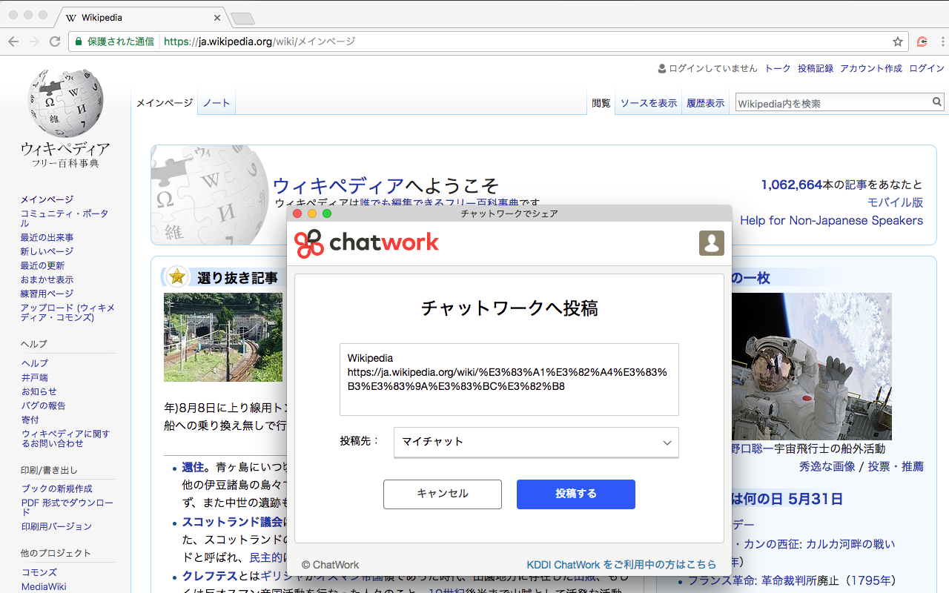Screen dimensions: 949x593
Task: Click the featured article gold star icon
Action: pyautogui.click(x=176, y=276)
